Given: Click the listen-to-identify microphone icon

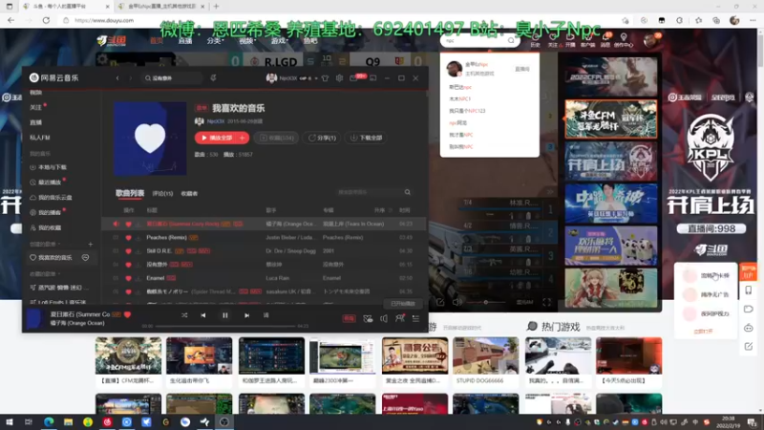Looking at the screenshot, I should pos(213,78).
